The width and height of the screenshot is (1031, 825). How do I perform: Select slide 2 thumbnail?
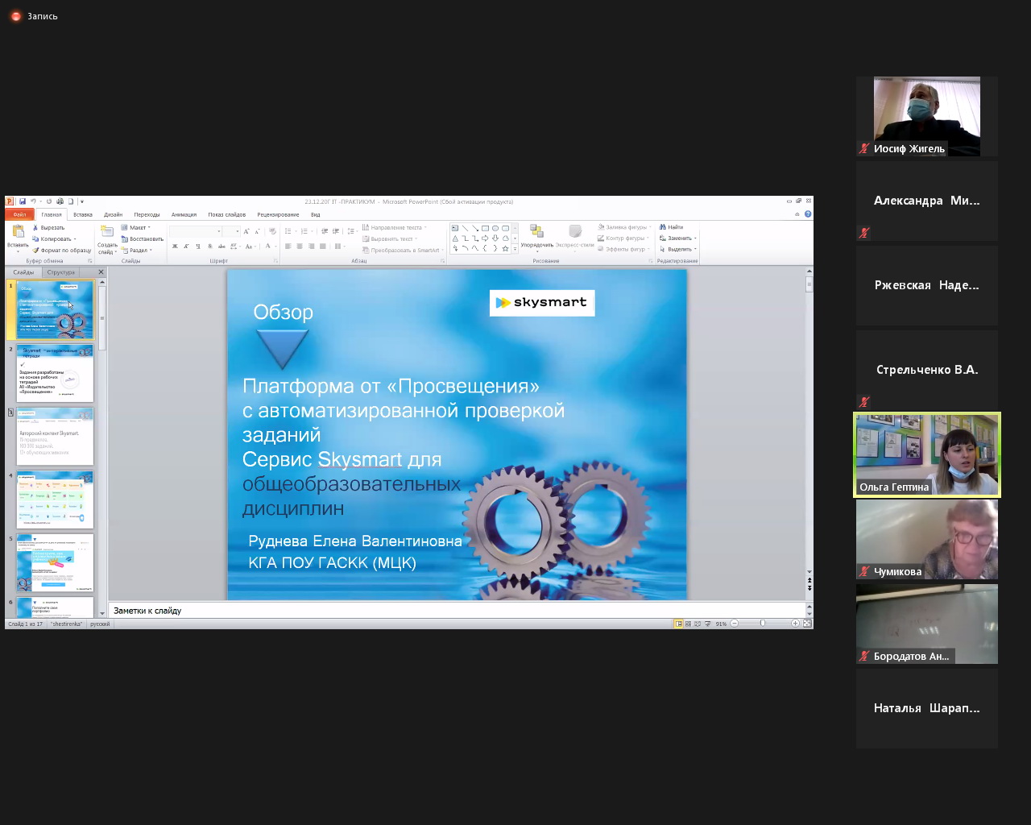[55, 373]
